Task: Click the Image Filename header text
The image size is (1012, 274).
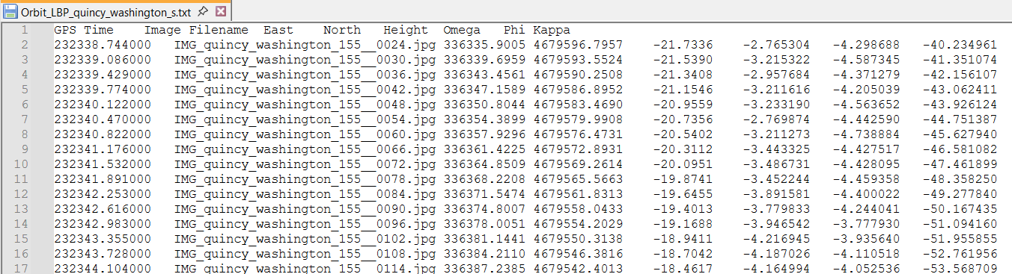Action: pyautogui.click(x=196, y=30)
